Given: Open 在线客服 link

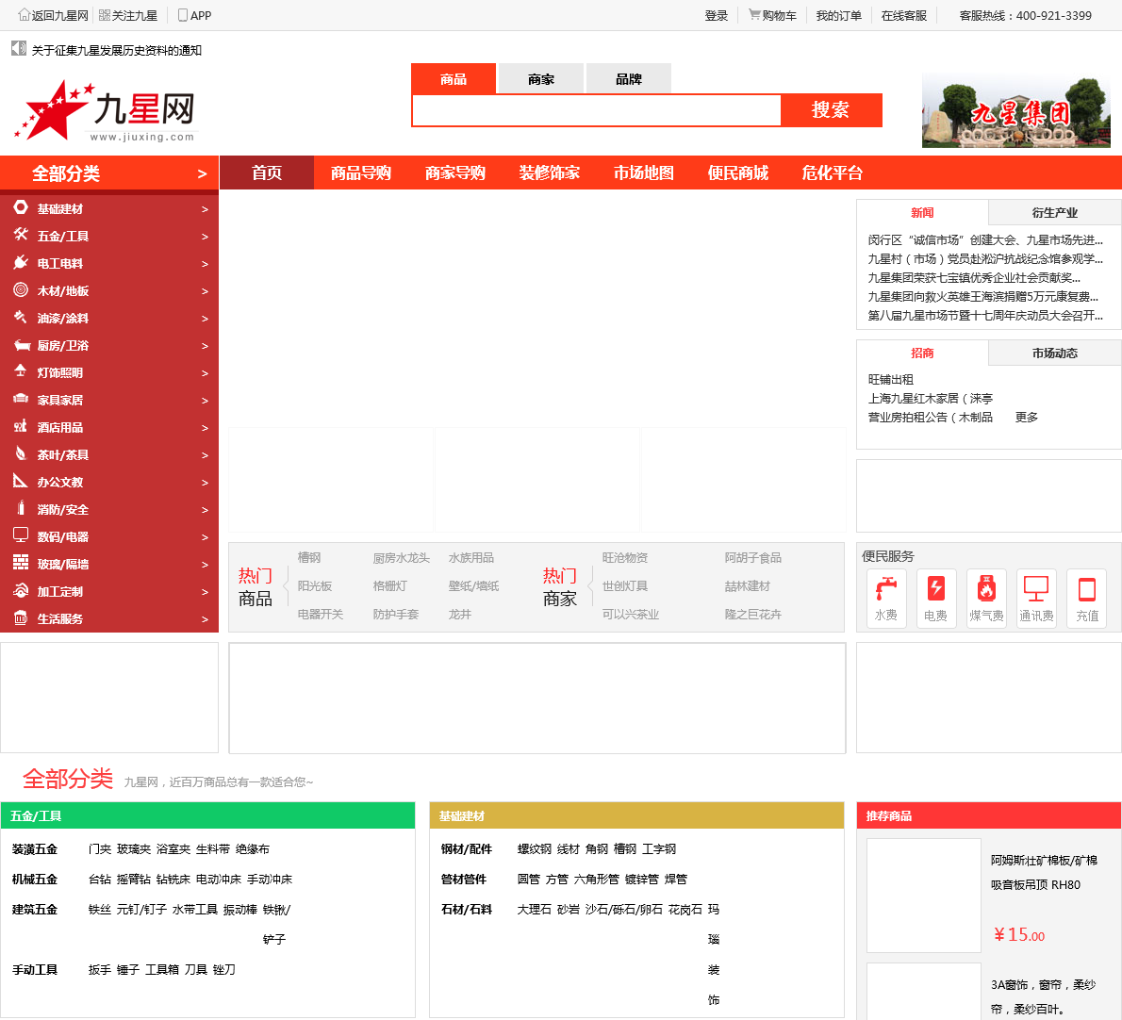Looking at the screenshot, I should [904, 15].
